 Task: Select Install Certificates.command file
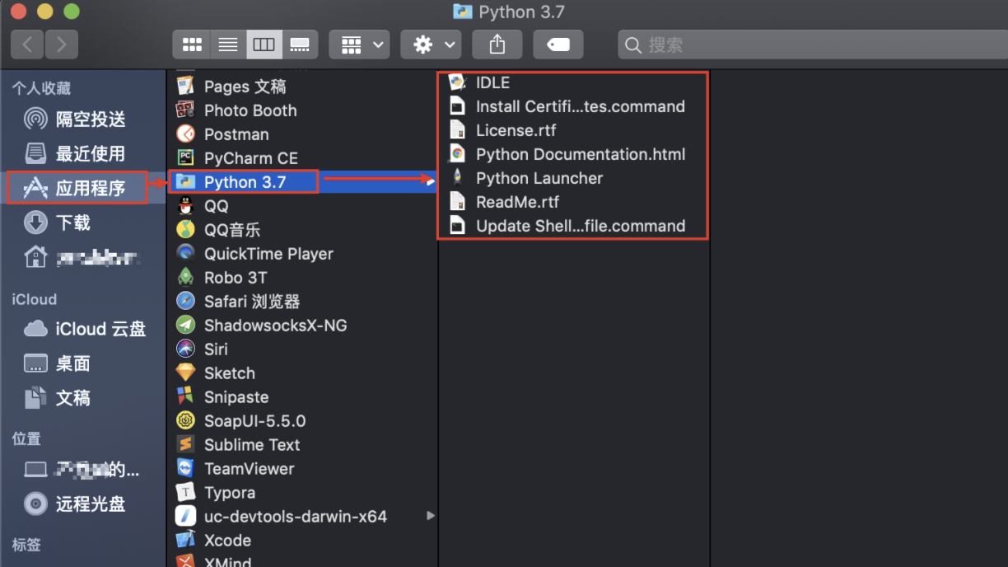coord(573,106)
